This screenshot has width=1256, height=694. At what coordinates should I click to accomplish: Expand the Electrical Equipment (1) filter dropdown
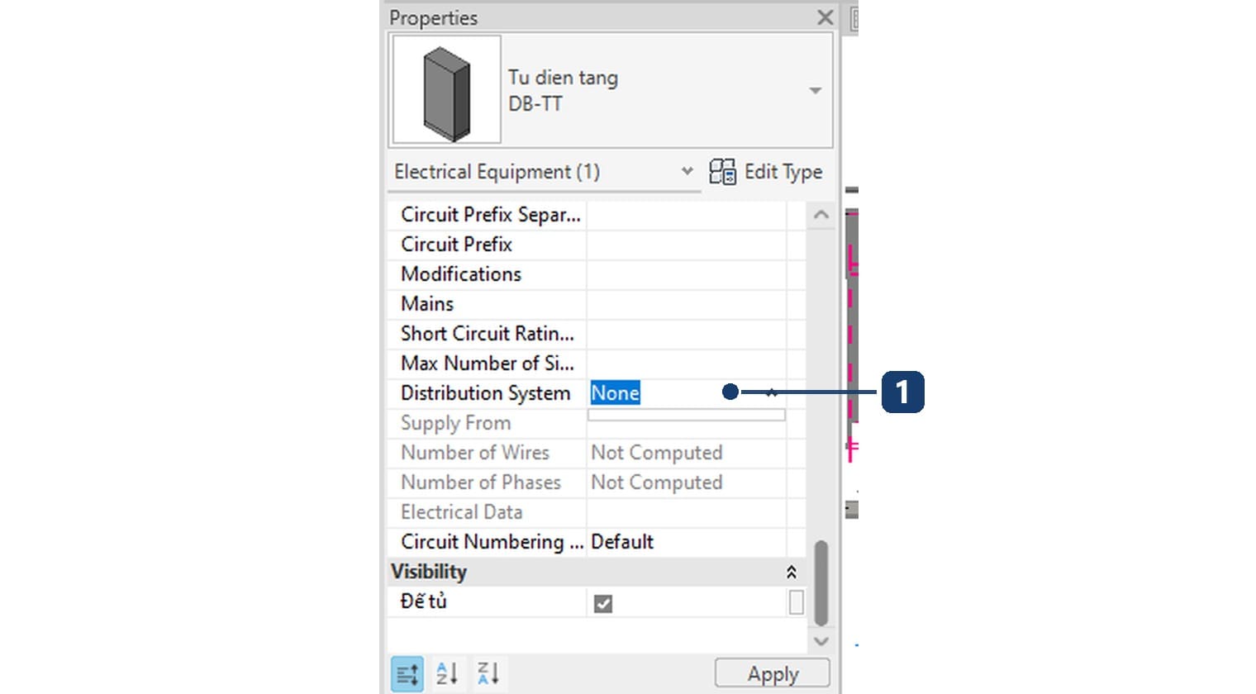pos(687,171)
